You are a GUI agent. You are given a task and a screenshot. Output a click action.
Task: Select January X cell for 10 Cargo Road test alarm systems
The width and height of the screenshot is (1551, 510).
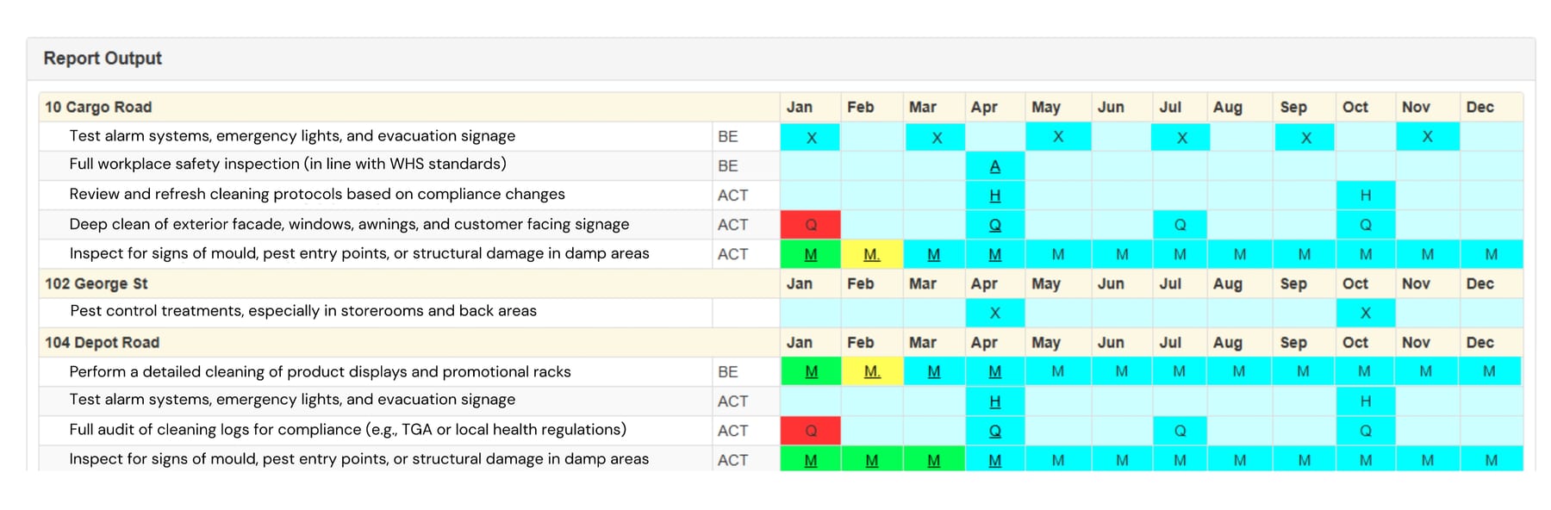click(811, 137)
